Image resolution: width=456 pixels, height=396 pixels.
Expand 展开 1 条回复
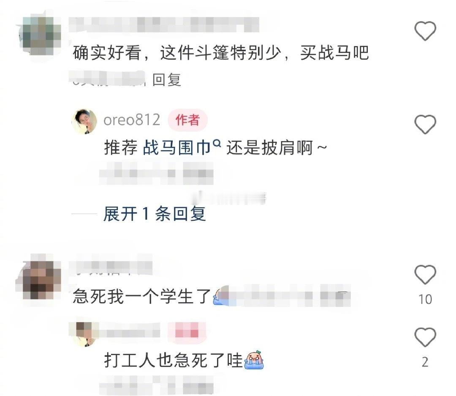[155, 214]
